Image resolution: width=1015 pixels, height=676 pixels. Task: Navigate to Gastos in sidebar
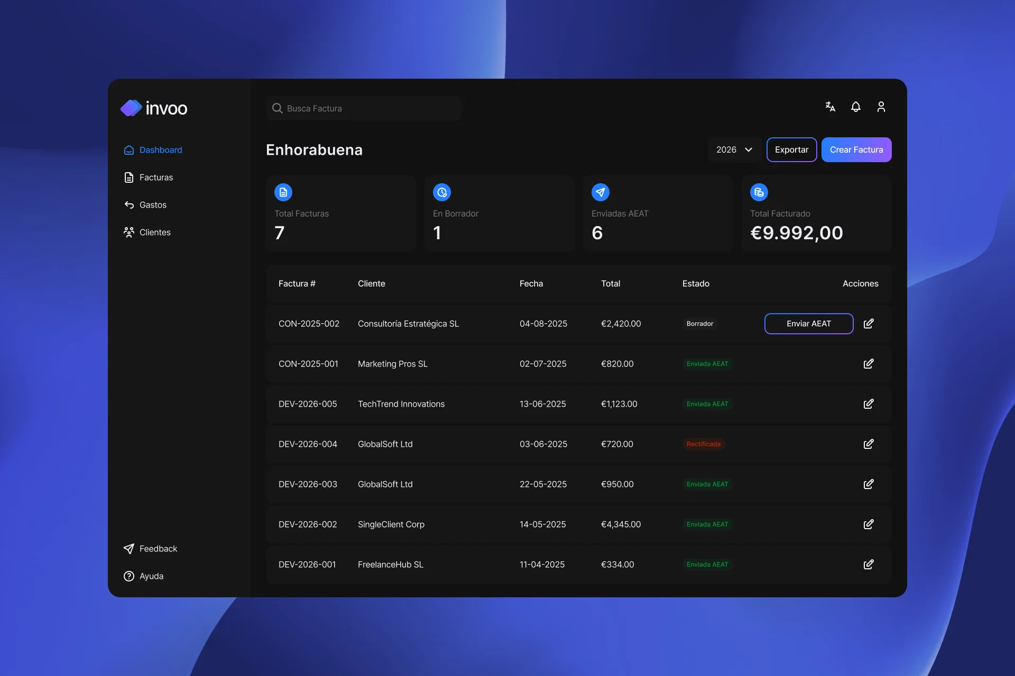coord(153,205)
